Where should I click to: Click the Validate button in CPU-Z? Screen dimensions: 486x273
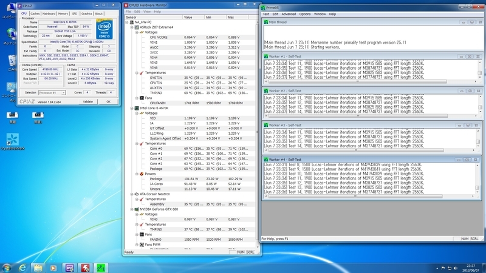(87, 101)
